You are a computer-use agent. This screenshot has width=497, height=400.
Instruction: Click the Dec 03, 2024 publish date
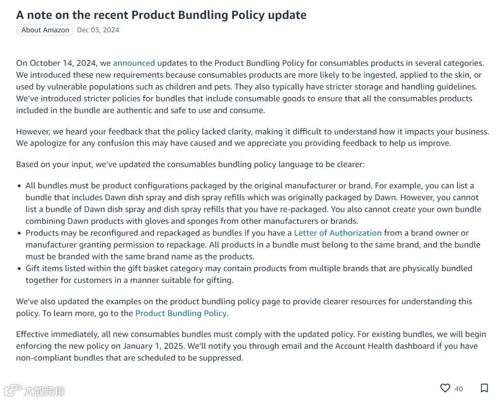[98, 30]
